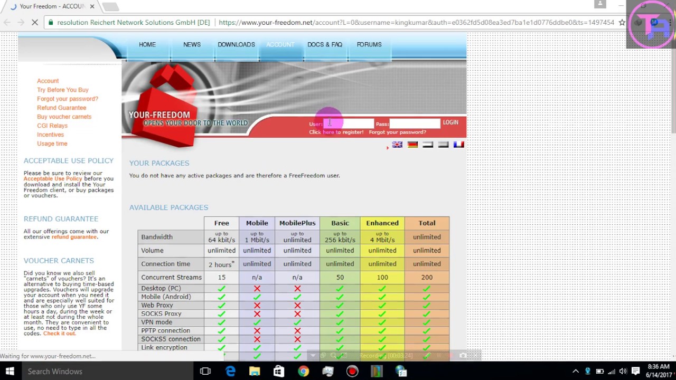Click the green secure padlock icon

pyautogui.click(x=50, y=23)
